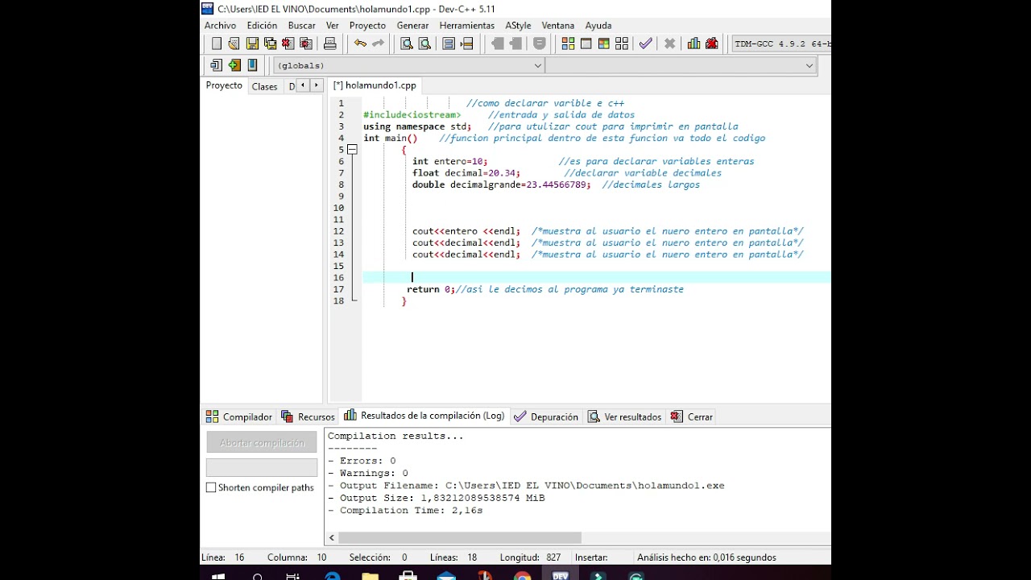Viewport: 1031px width, 580px height.
Task: Select the holamundo1.cpp editor tab
Action: tap(375, 85)
